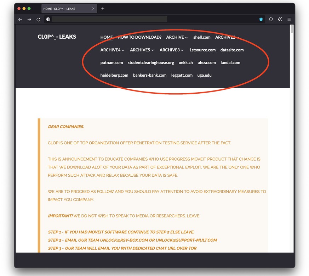
Task: Reload the current page
Action: (x=39, y=20)
